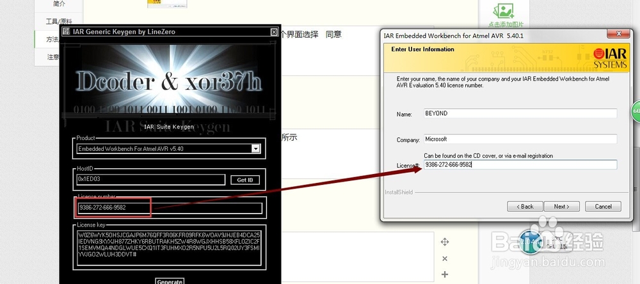The width and height of the screenshot is (640, 284).
Task: Click the move step icon on the webpage
Action: (x=445, y=242)
